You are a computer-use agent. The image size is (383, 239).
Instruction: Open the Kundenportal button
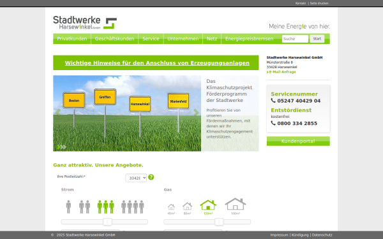(x=298, y=141)
